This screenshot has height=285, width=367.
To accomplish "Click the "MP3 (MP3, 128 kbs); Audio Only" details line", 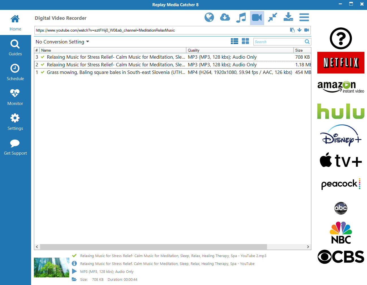I will coord(107,272).
